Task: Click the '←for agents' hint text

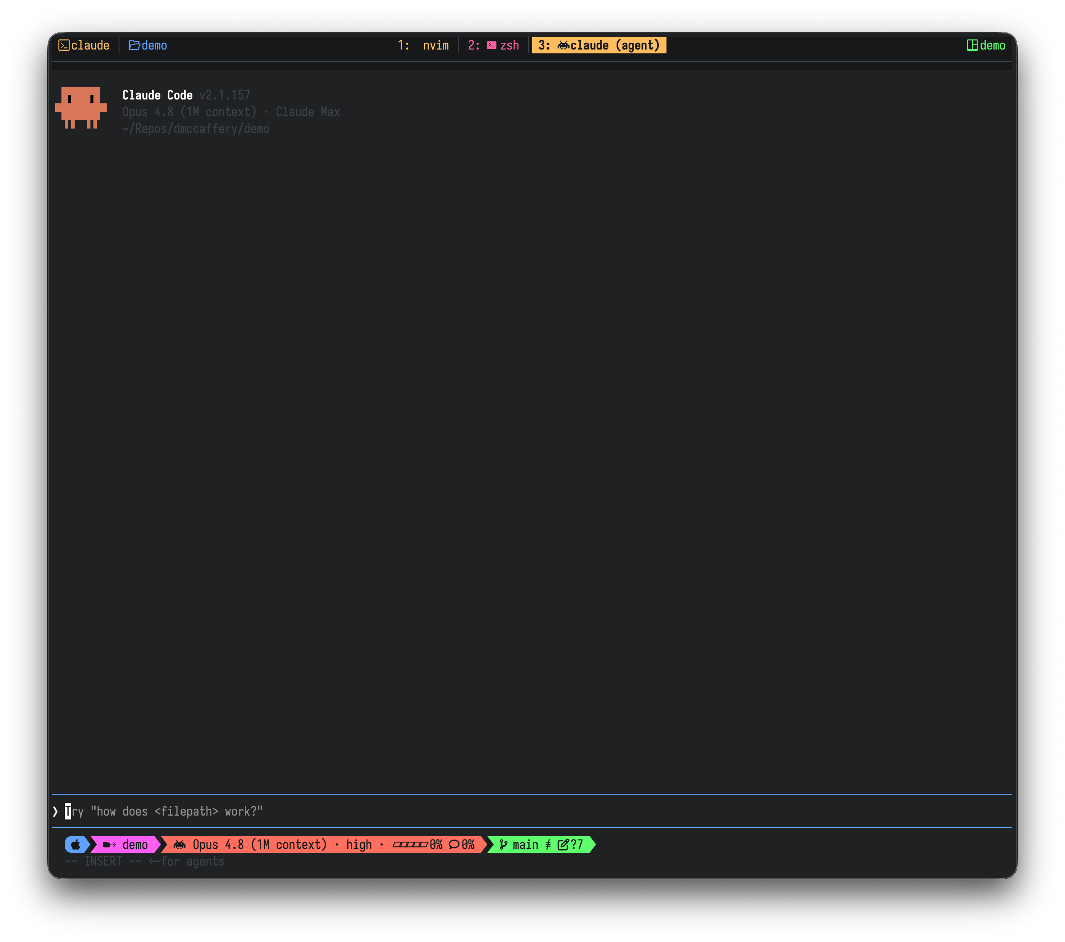Action: [186, 861]
